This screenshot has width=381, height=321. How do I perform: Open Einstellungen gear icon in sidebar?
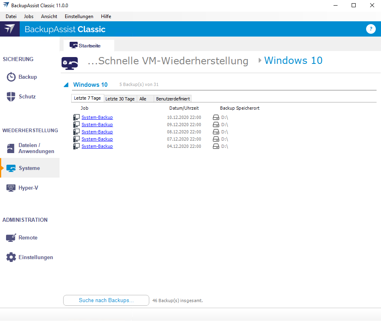tap(11, 258)
